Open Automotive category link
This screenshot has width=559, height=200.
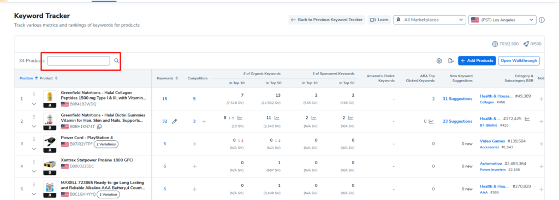click(491, 164)
